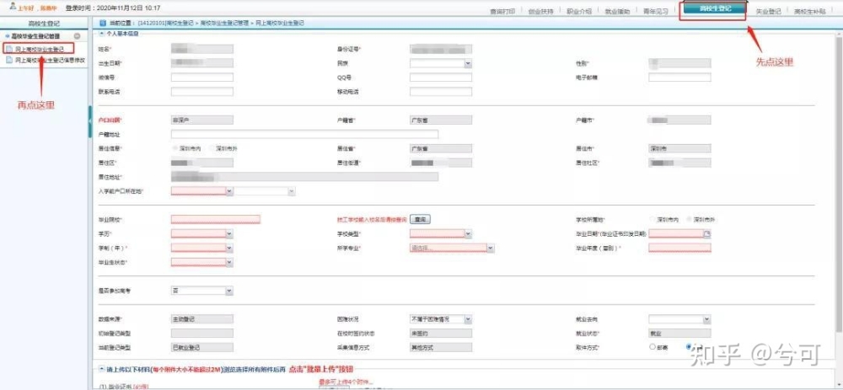Screen dimensions: 843x390
Task: Go to the 就业援助 tab
Action: click(x=617, y=11)
